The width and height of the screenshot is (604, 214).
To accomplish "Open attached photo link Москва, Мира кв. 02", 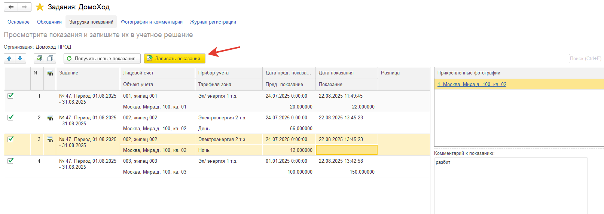I will click(472, 85).
